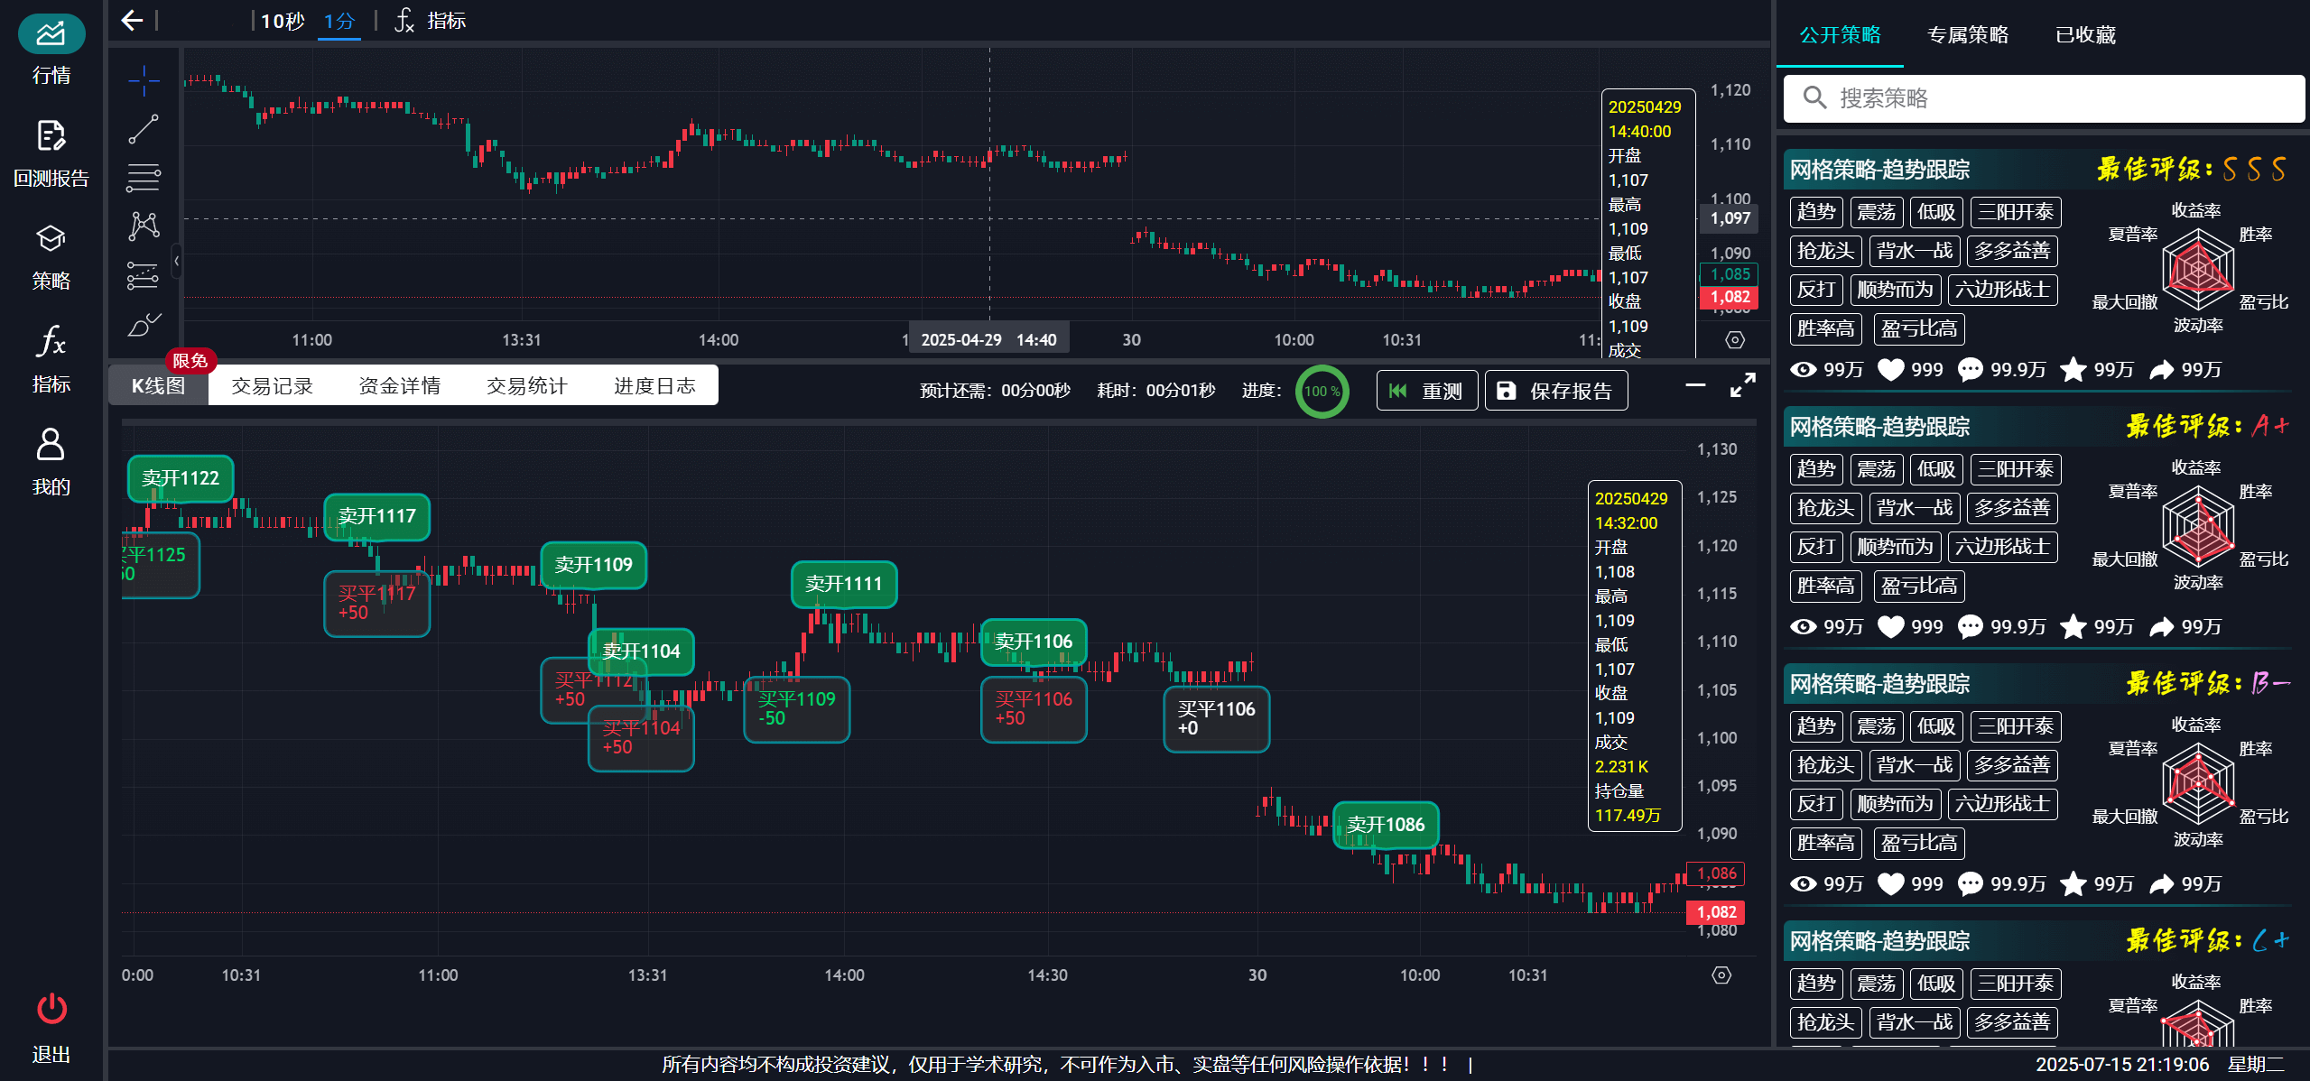This screenshot has width=2310, height=1081.
Task: Switch chart interval to 1分
Action: pos(339,21)
